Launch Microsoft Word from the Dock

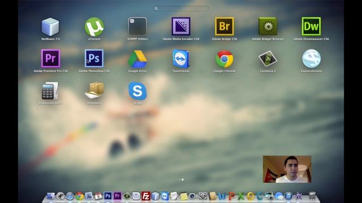point(222,196)
